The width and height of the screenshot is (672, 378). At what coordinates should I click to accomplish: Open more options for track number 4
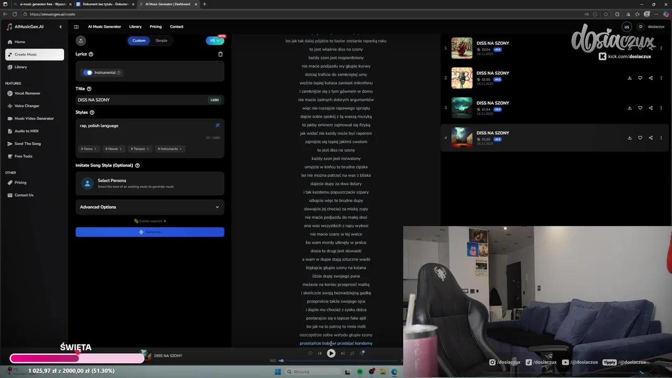(x=661, y=138)
